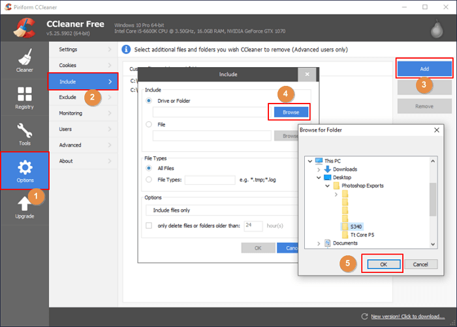Select the S340 folder in tree
This screenshot has width=457, height=327.
pyautogui.click(x=356, y=226)
